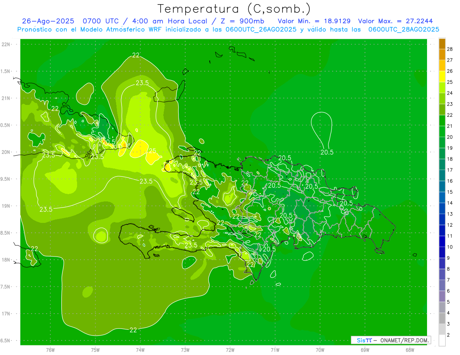Click the "18N" latitude axis label
This screenshot has width=460, height=355.
pos(6,260)
